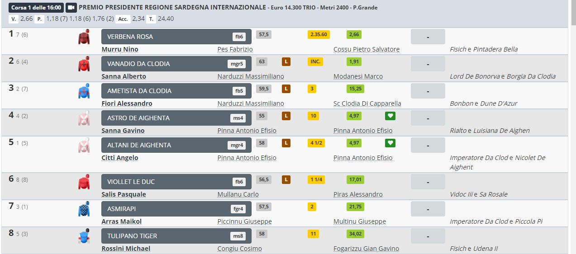576x254 pixels.
Task: Click the Corsa 1 delle 16:00 badge
Action: [x=36, y=8]
